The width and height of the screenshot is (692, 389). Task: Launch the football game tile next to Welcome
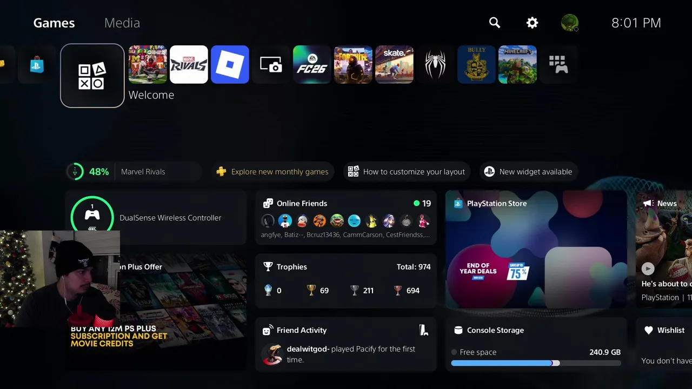point(148,64)
